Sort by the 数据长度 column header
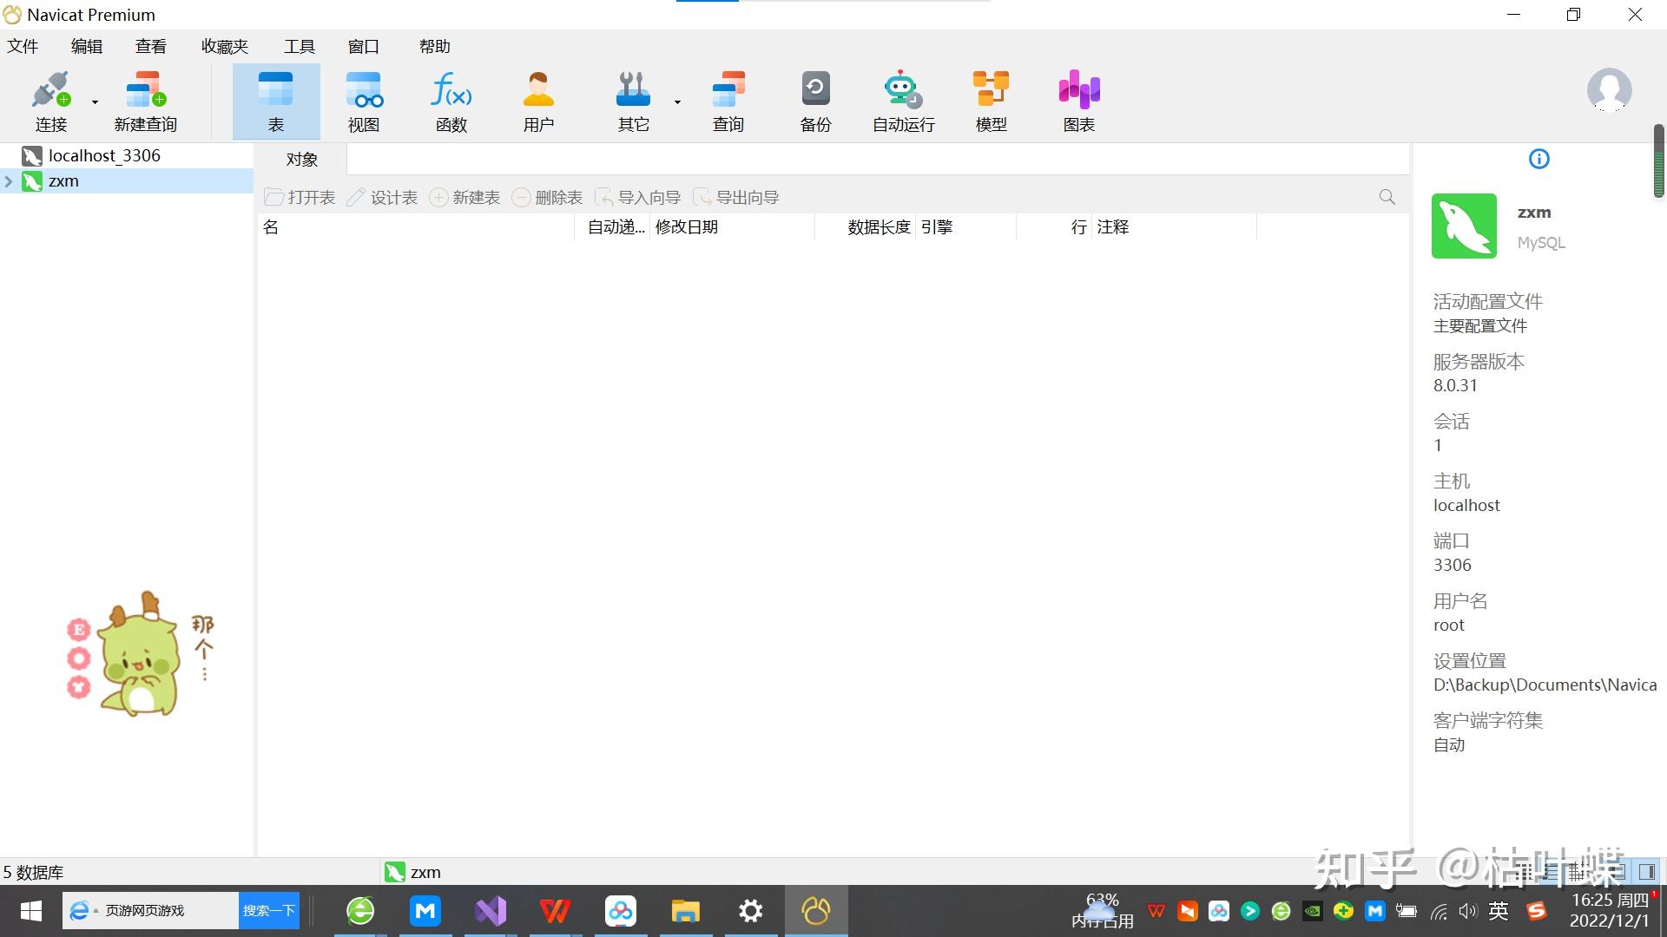Image resolution: width=1667 pixels, height=937 pixels. click(865, 227)
